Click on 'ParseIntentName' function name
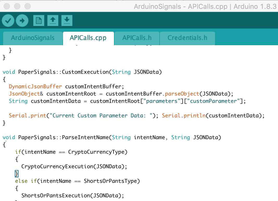Image resolution: width=278 pixels, height=201 pixels. [85, 137]
